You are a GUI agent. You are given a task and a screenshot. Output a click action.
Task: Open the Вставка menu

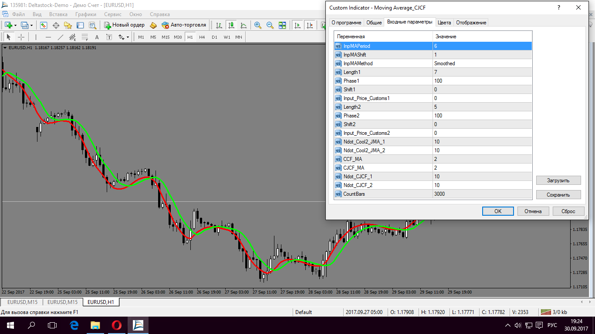pyautogui.click(x=58, y=14)
